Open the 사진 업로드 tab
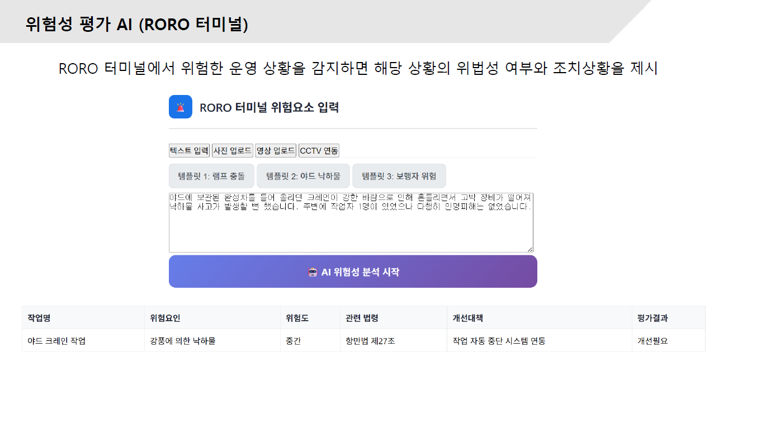The image size is (766, 428). (232, 150)
